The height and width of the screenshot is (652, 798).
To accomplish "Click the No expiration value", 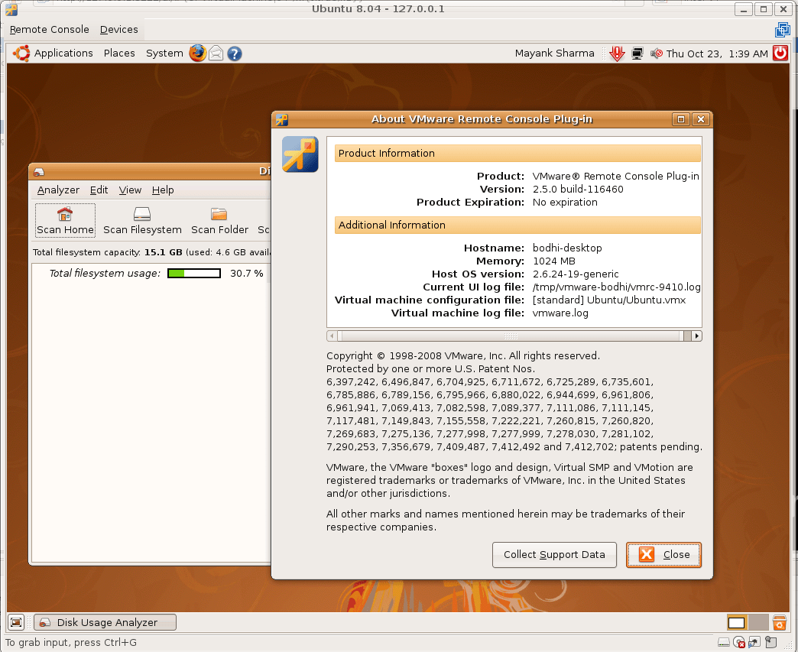I will [x=565, y=202].
